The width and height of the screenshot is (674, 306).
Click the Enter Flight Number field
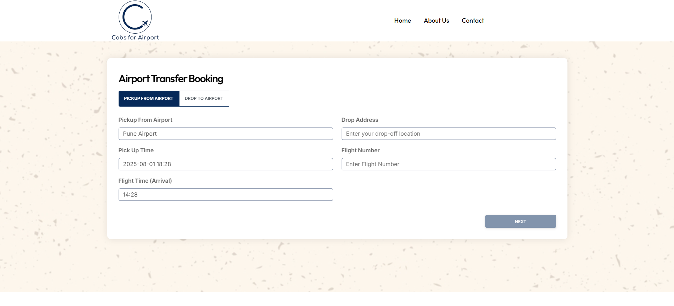coord(449,164)
